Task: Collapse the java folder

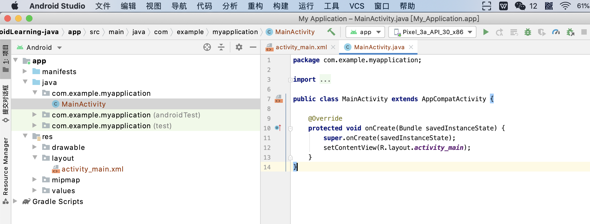Action: tap(25, 82)
